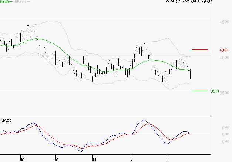Click the July 'J' month tick label

coord(167,160)
